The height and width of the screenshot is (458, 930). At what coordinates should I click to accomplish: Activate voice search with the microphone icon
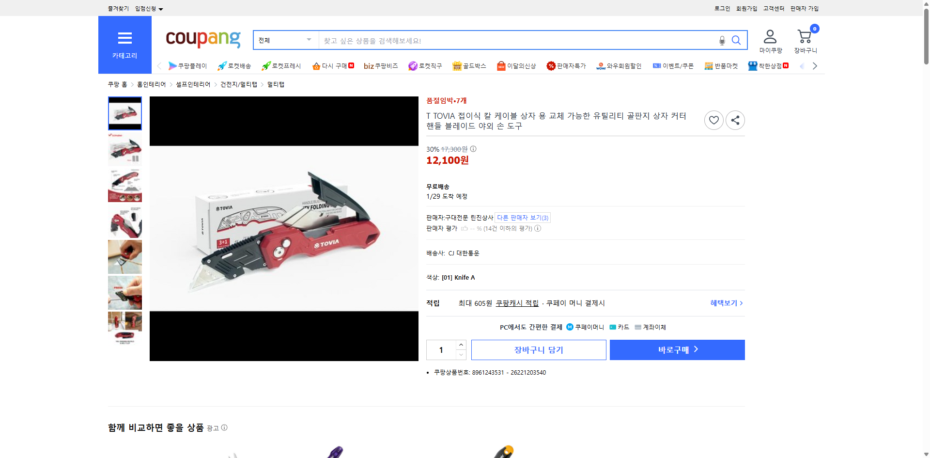click(722, 41)
